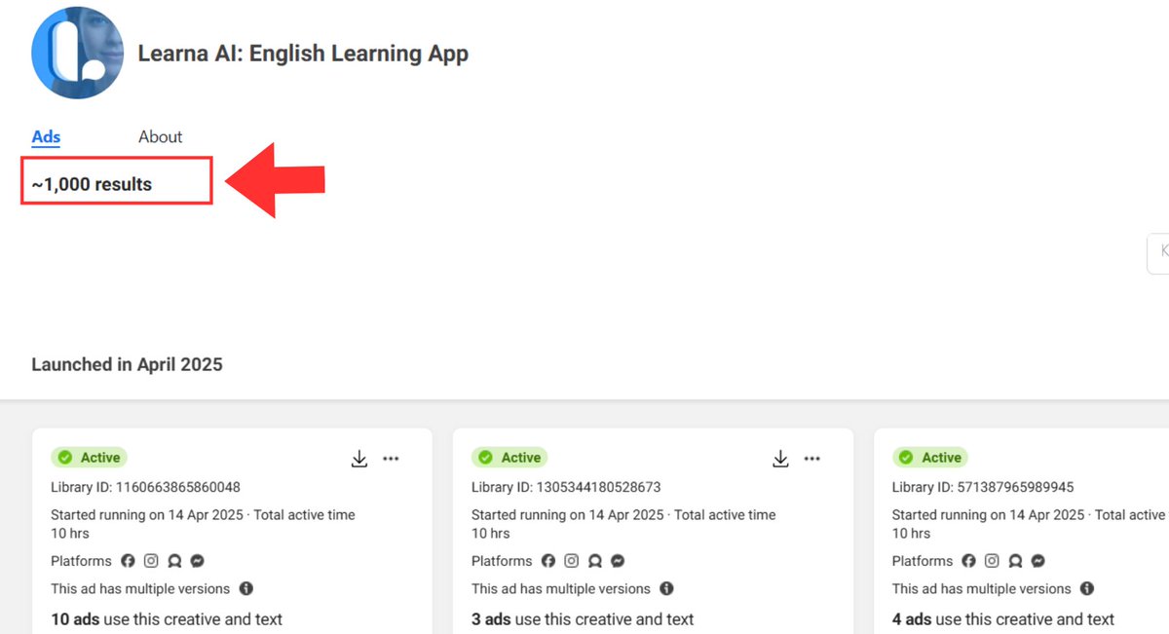Click the Instagram platform icon on ad 1305344180528673
The width and height of the screenshot is (1169, 634).
tap(572, 561)
